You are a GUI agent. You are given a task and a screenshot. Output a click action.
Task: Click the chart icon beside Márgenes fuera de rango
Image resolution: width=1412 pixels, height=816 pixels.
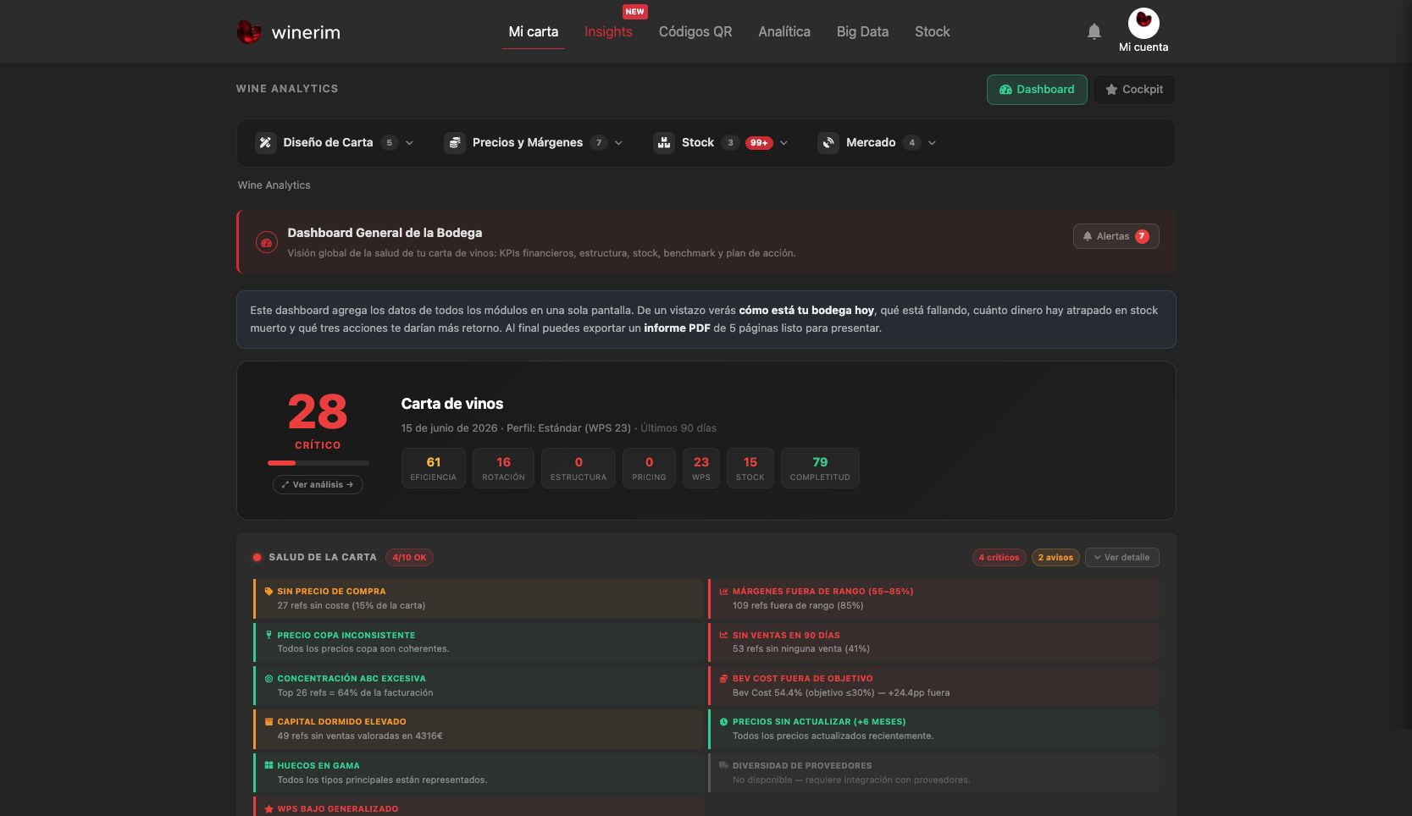pos(723,592)
